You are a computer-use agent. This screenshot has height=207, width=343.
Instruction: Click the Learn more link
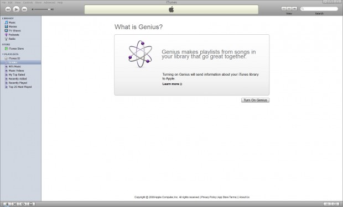(172, 84)
